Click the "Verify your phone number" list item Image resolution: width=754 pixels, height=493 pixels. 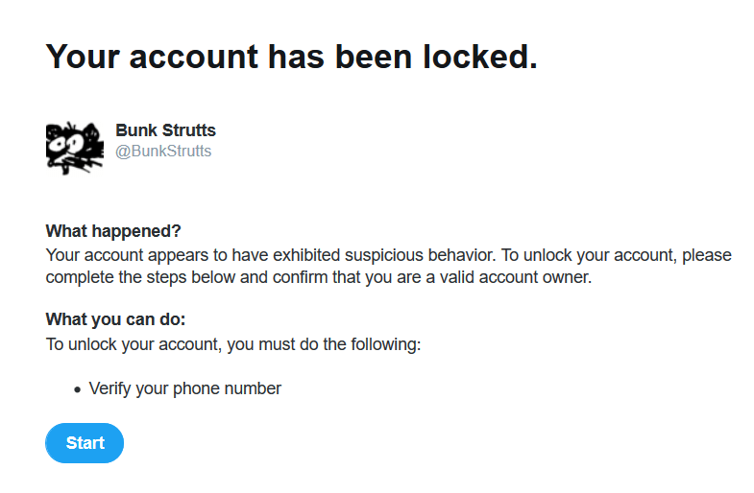click(184, 388)
